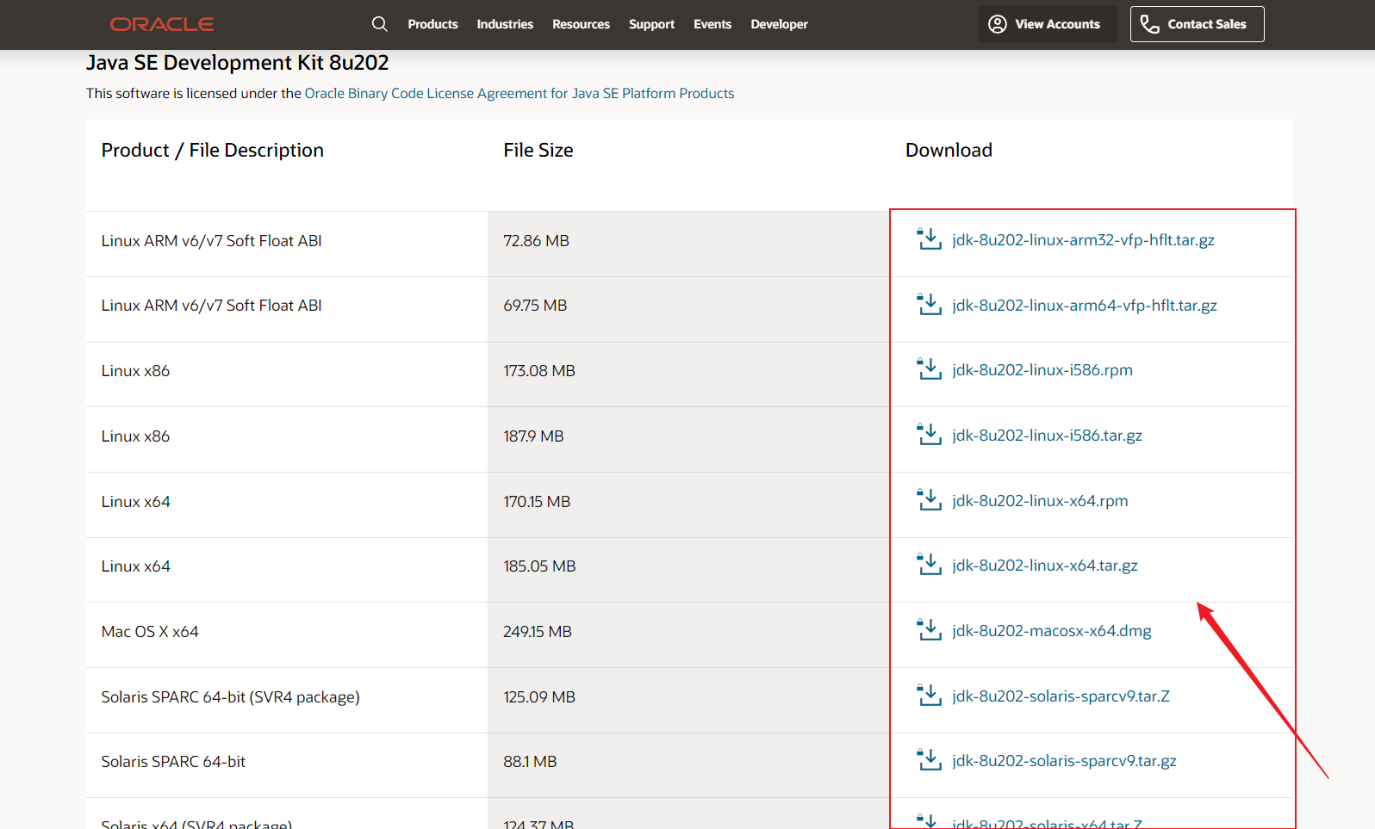The image size is (1375, 829).
Task: Download jdk-8u202-macosx-x64.dmg link
Action: (x=1051, y=631)
